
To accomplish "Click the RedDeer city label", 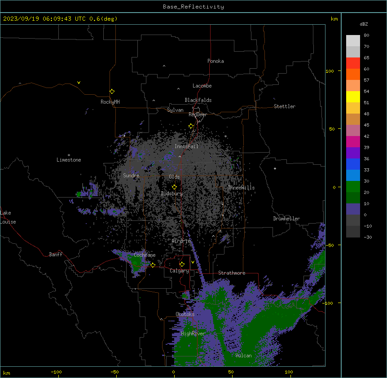I will point(198,114).
